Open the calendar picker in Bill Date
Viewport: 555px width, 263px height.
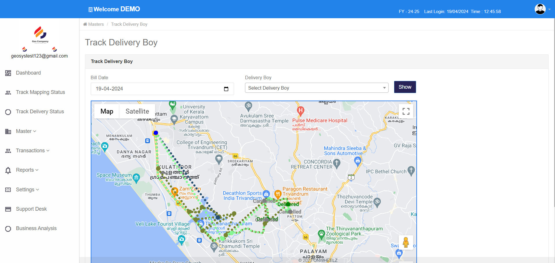click(x=226, y=89)
